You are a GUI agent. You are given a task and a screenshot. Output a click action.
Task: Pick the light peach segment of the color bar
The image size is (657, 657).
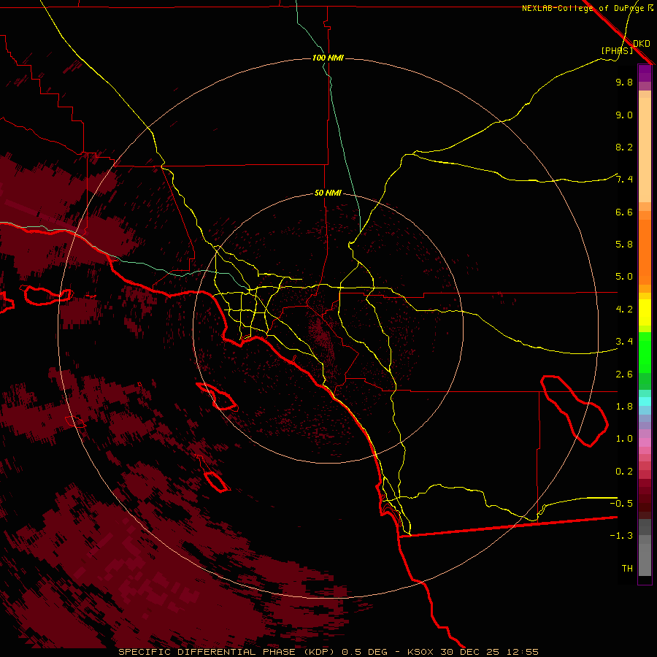coord(645,150)
